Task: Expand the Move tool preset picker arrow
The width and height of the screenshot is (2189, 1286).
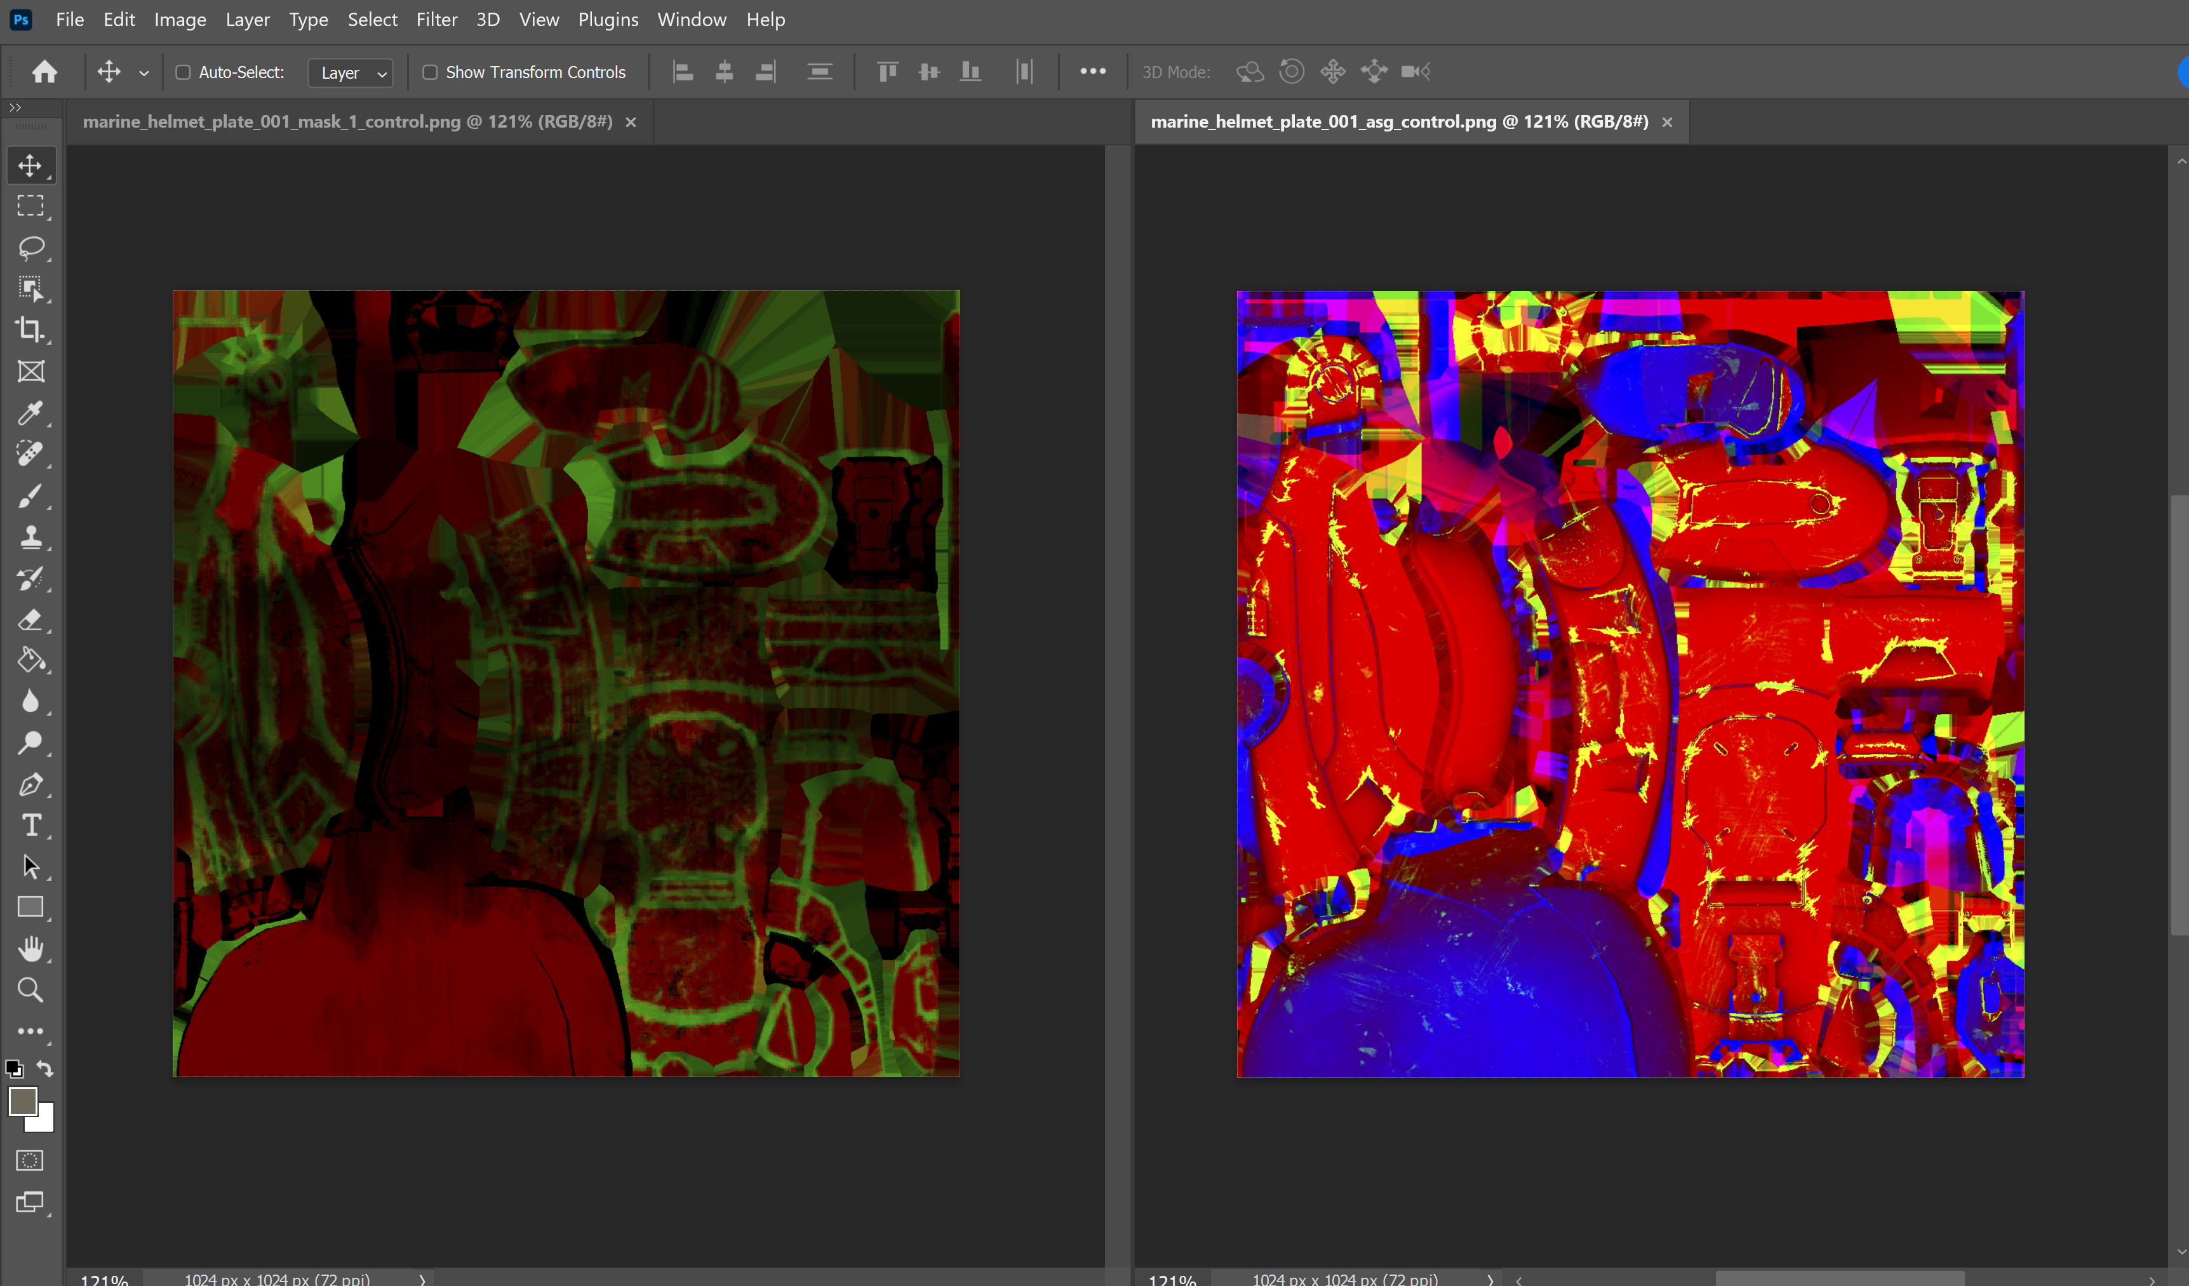Action: (x=144, y=73)
